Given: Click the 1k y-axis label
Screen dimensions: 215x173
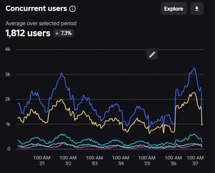Looking at the screenshot, I should click(x=8, y=124).
